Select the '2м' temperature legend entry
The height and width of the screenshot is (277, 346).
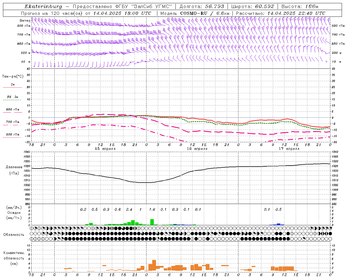[12, 85]
